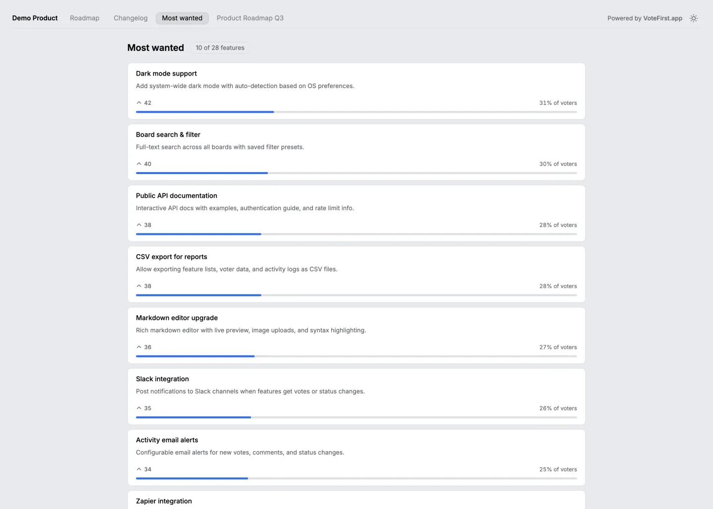
Task: Upvote CSV export for reports arrow
Action: [139, 286]
